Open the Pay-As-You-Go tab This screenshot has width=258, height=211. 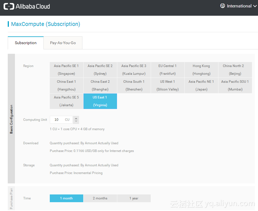pos(63,43)
